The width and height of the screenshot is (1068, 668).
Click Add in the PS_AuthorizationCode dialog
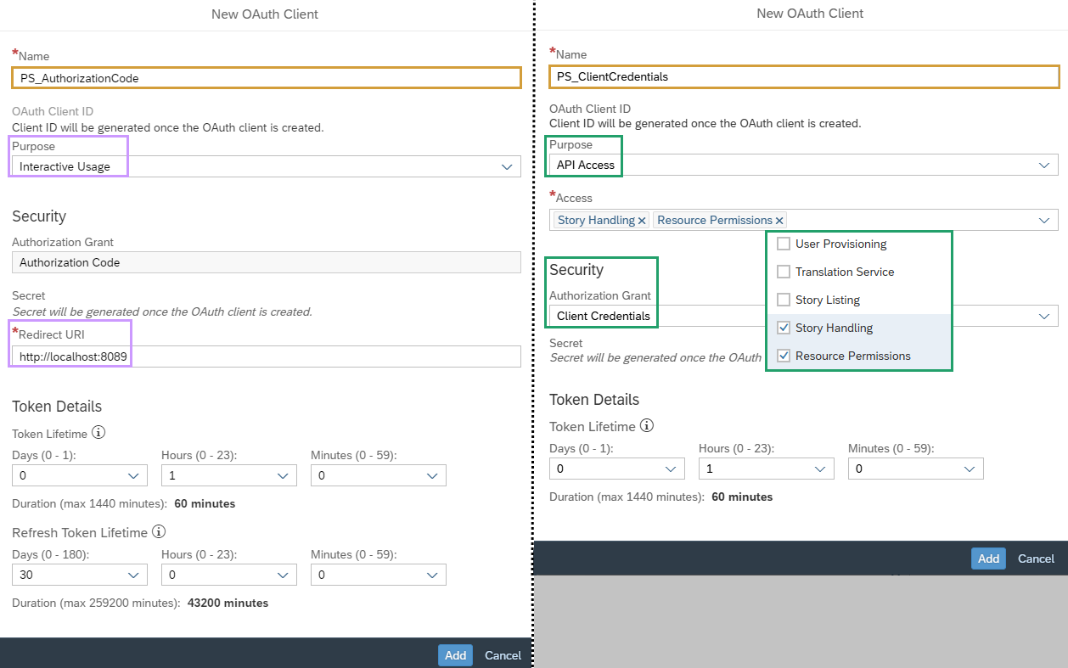point(455,655)
